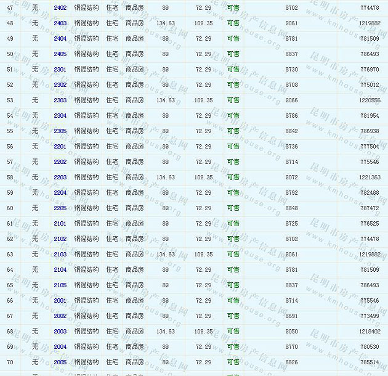Click the room number 2403 link
388x376 pixels.
pyautogui.click(x=60, y=23)
